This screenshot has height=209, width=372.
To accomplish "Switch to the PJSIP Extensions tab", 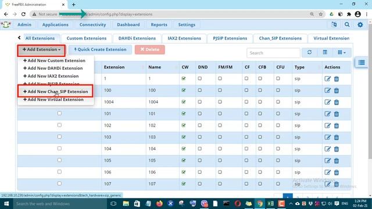I will point(230,38).
